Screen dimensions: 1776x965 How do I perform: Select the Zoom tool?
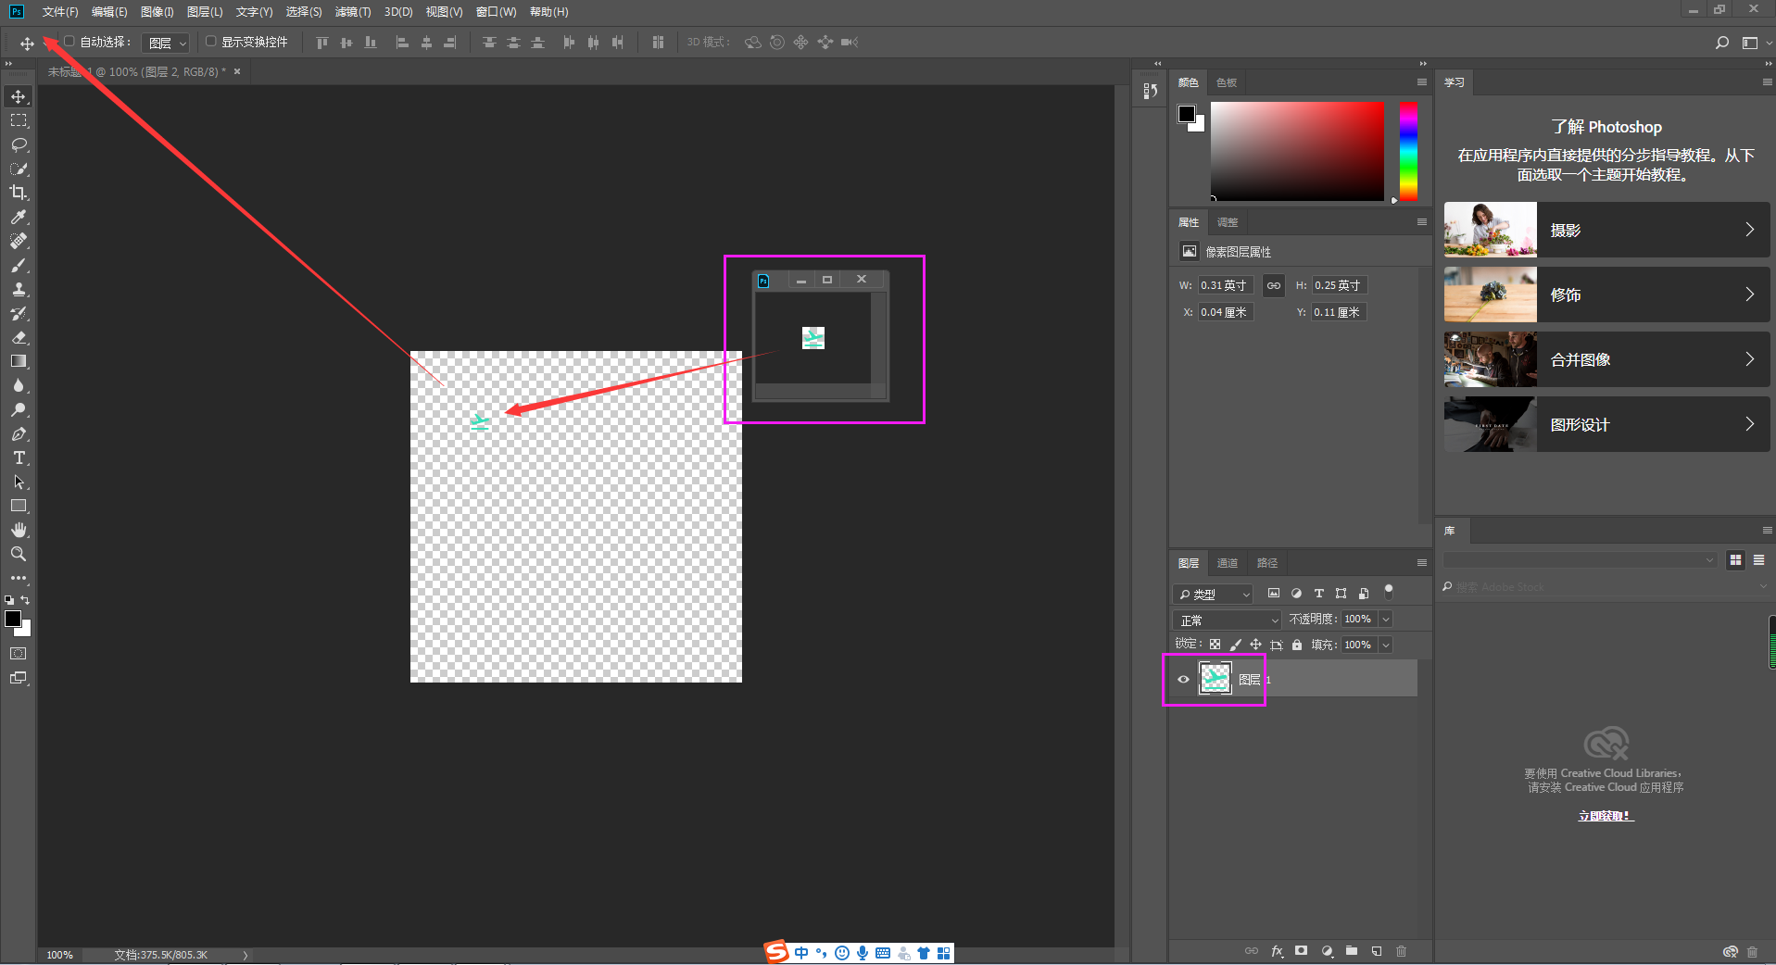point(19,554)
